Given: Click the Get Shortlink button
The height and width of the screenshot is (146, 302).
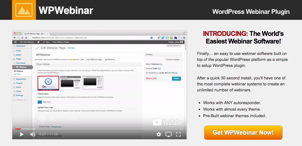Looking at the screenshot, I should click(x=109, y=60).
